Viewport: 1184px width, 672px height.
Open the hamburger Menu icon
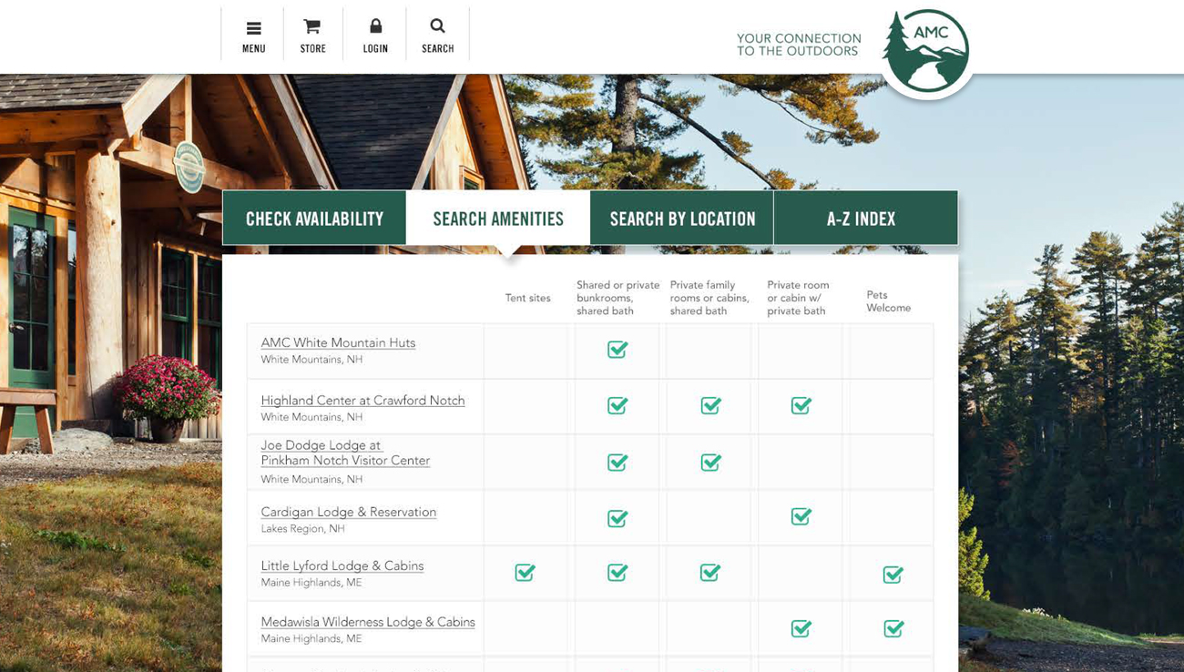[x=253, y=28]
